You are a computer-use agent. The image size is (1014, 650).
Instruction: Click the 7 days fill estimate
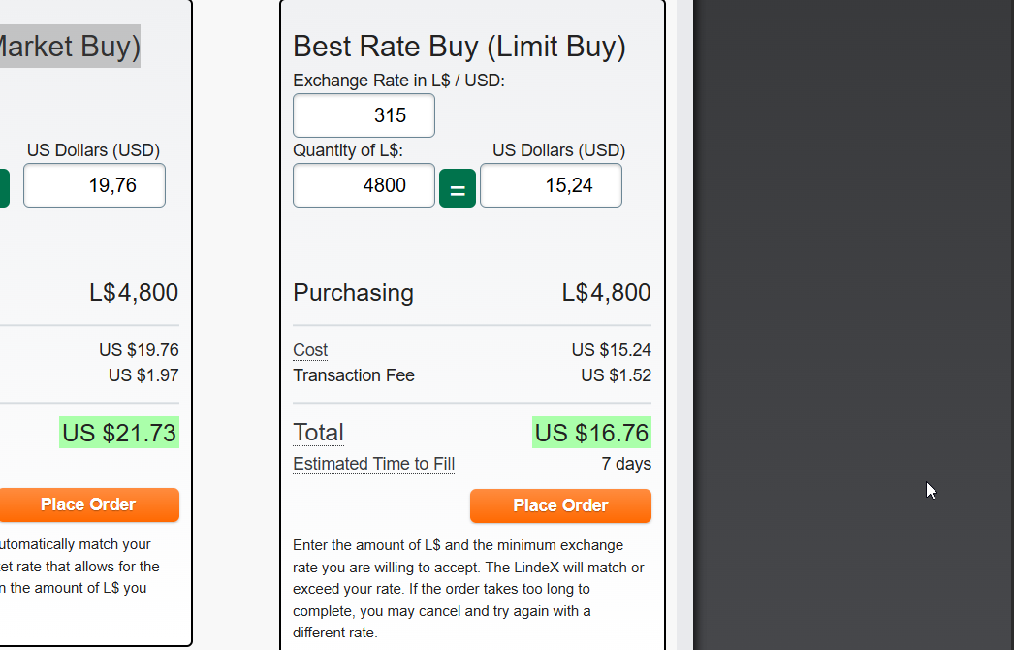626,464
